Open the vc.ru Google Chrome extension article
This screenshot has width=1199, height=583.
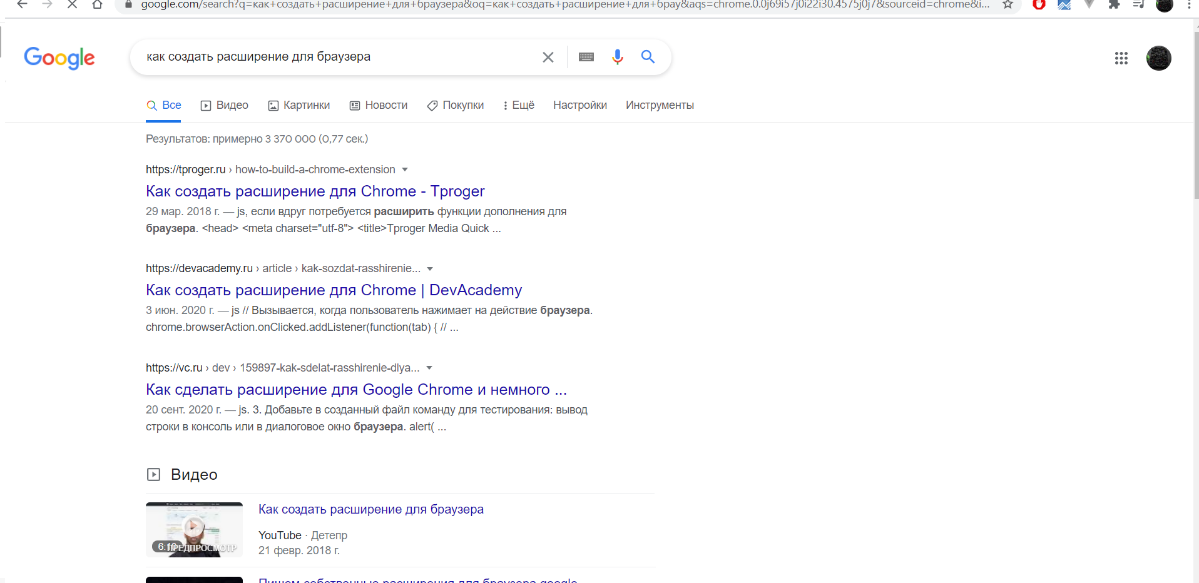pyautogui.click(x=356, y=390)
